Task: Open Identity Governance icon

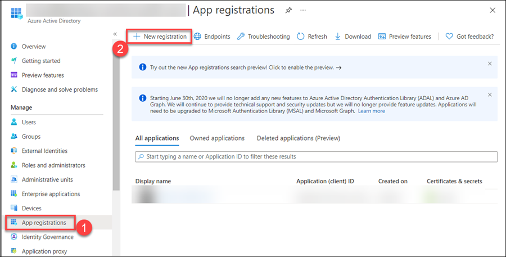Action: pyautogui.click(x=14, y=237)
